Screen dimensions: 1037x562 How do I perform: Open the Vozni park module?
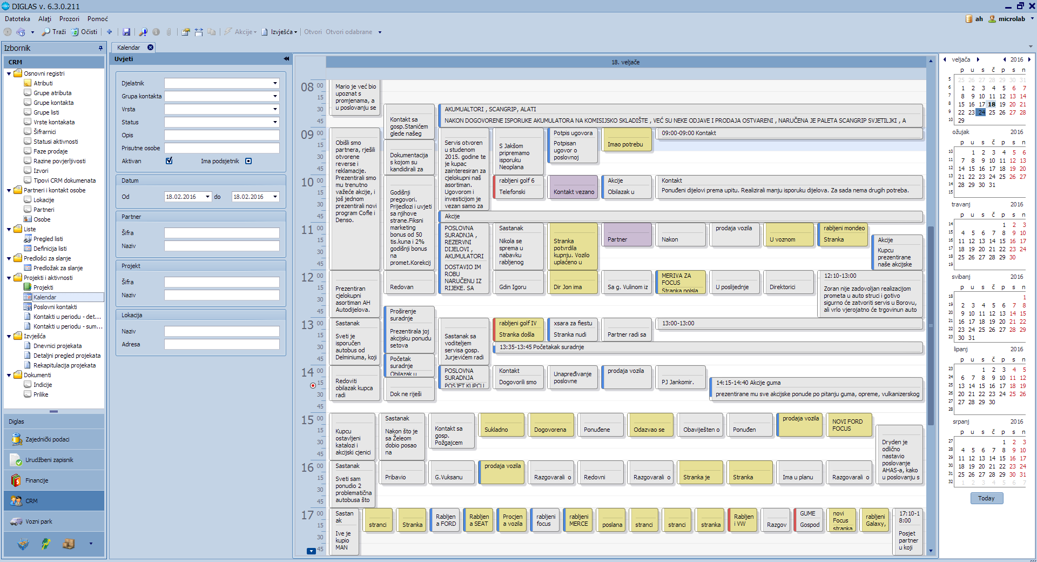point(39,521)
